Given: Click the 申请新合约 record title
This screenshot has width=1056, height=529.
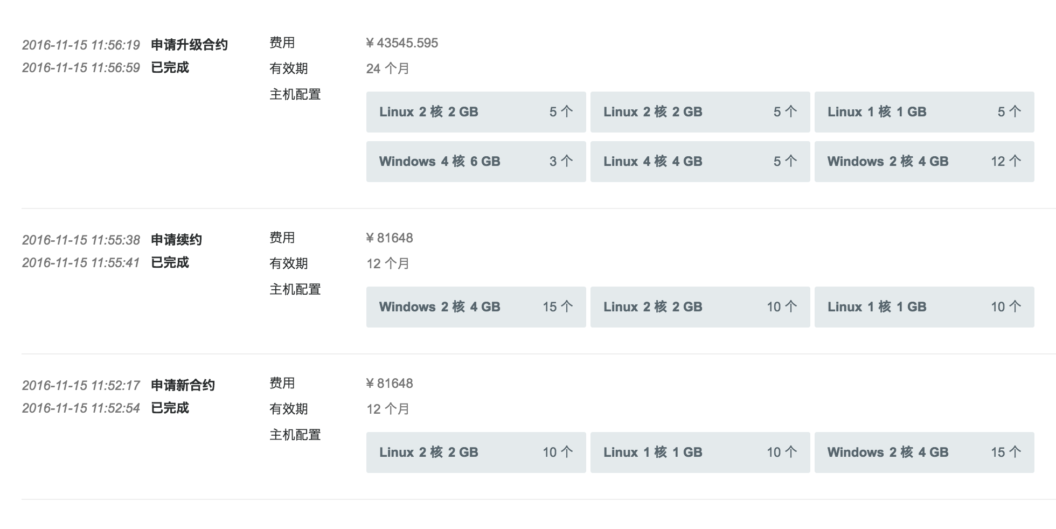Looking at the screenshot, I should pyautogui.click(x=183, y=385).
